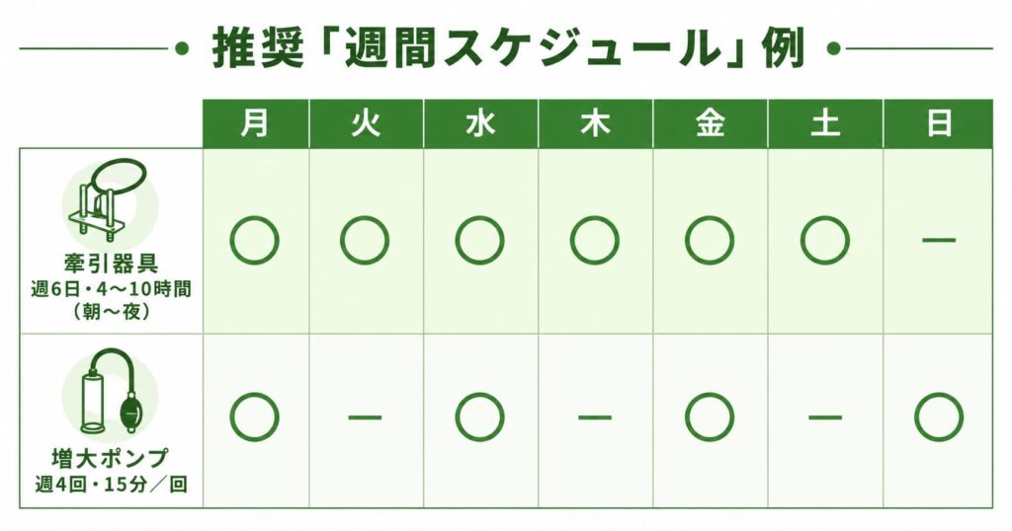
Task: Select the Sunday circle in pump row
Action: (x=939, y=417)
